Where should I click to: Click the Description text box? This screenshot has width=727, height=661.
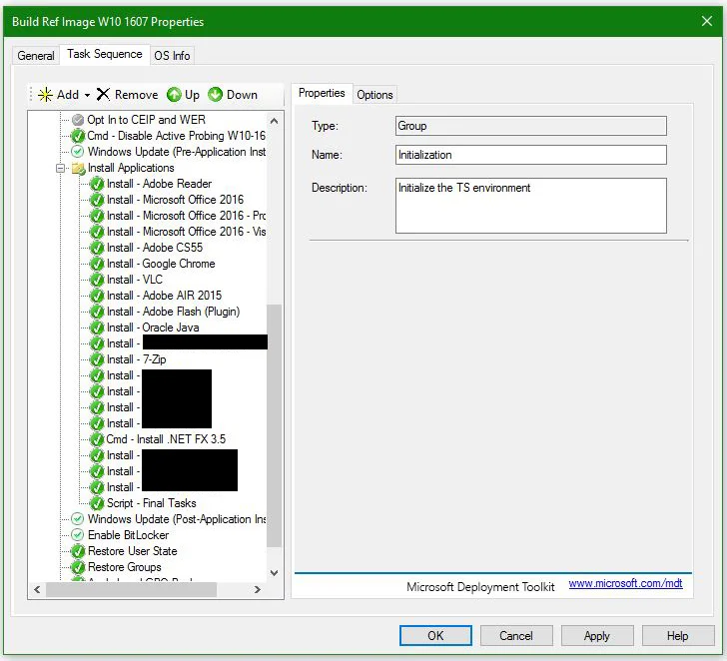click(531, 206)
